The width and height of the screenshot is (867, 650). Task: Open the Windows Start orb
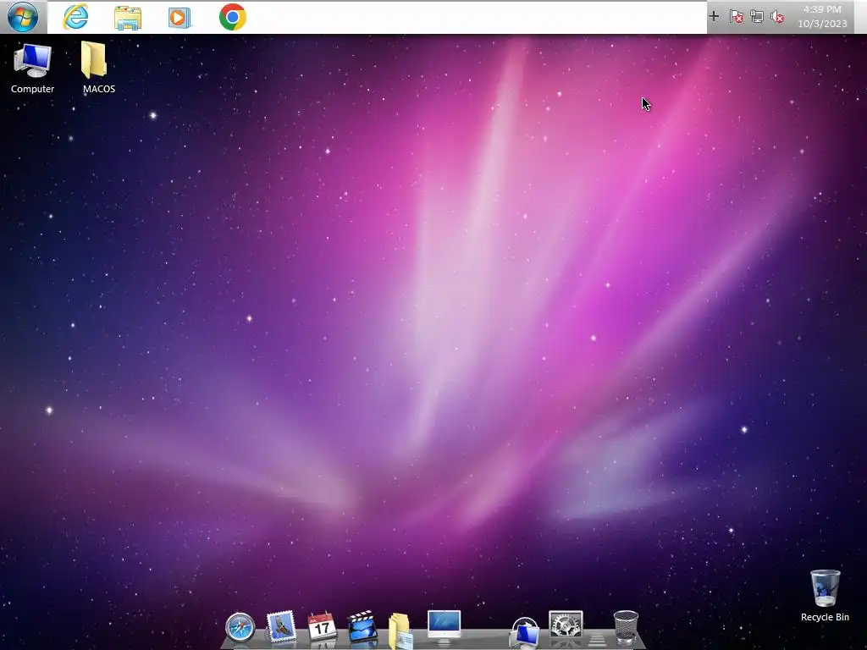23,17
